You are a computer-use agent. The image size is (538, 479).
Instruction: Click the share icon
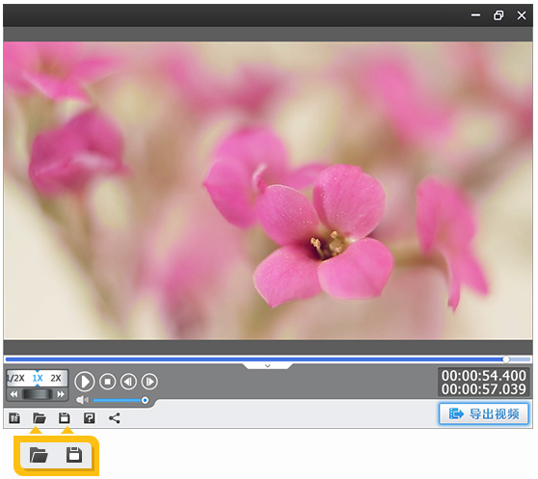pos(115,418)
